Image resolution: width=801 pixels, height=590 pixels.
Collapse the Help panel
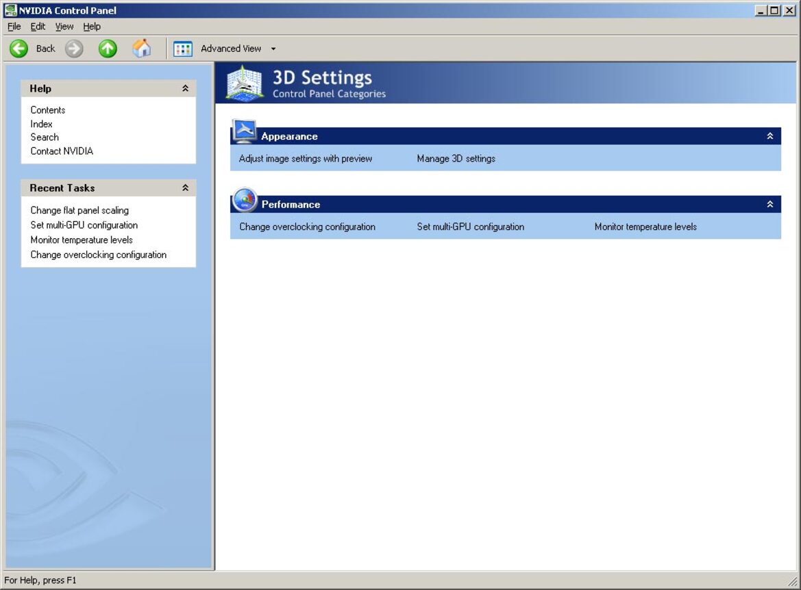click(x=186, y=88)
